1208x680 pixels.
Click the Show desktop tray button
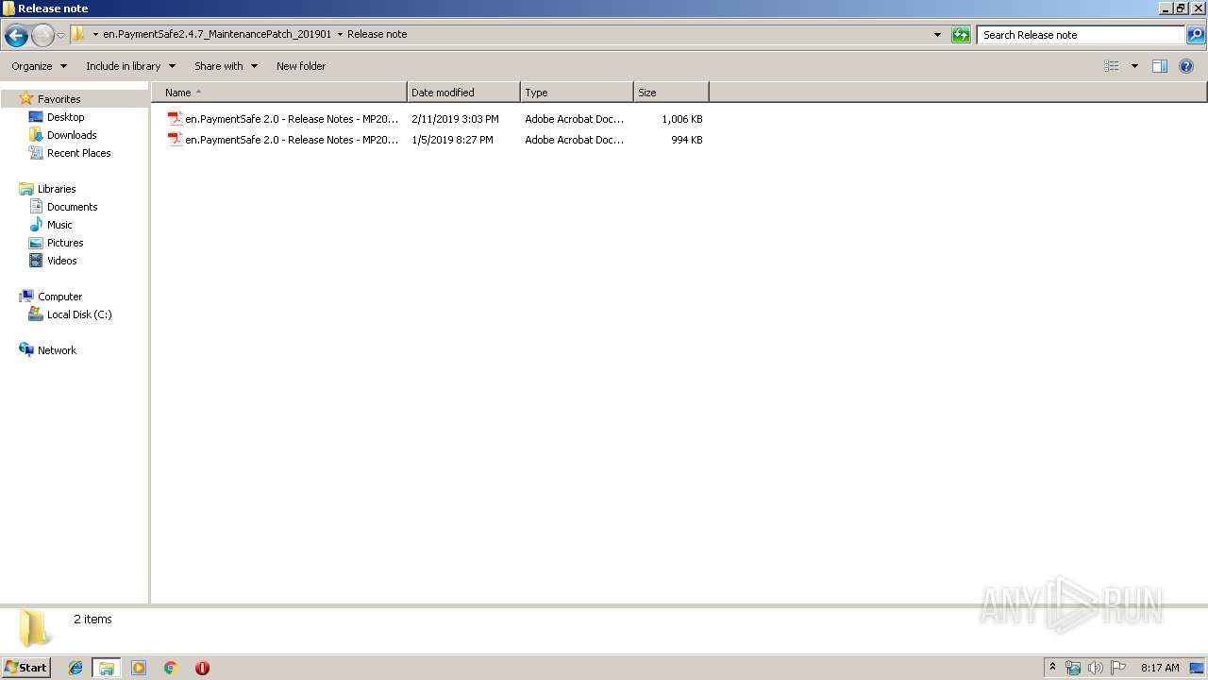[1197, 668]
